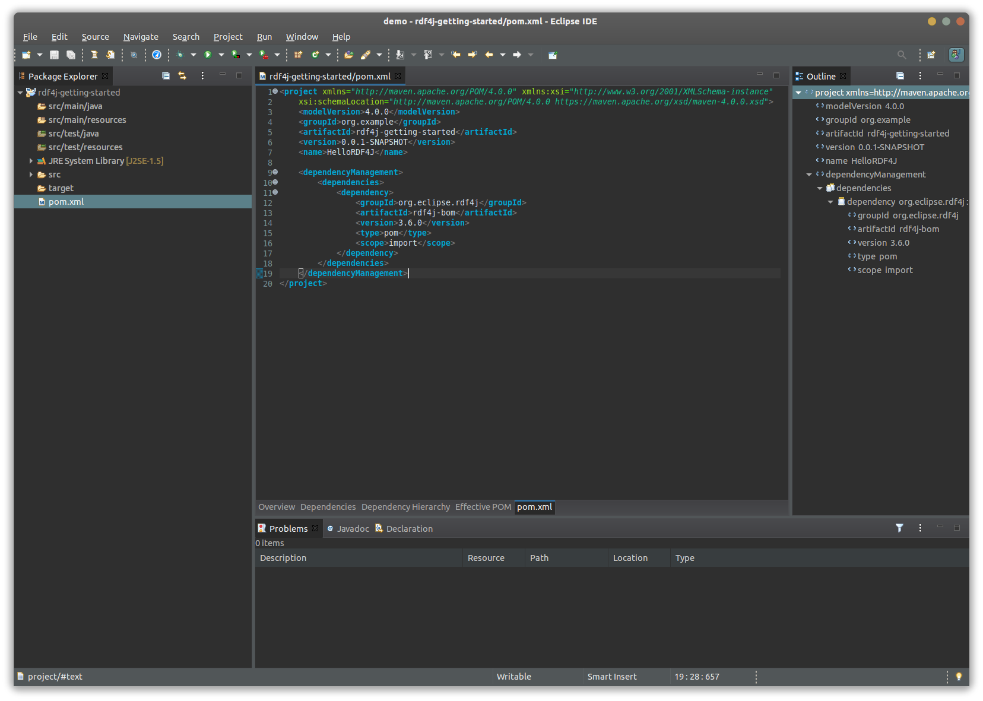Screen dimensions: 983x701
Task: Click the New file wizard icon
Action: tap(26, 55)
